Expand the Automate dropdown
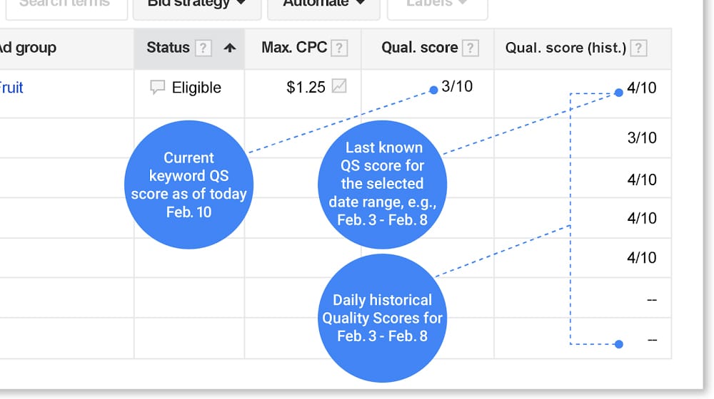The height and width of the screenshot is (399, 714). (323, 6)
